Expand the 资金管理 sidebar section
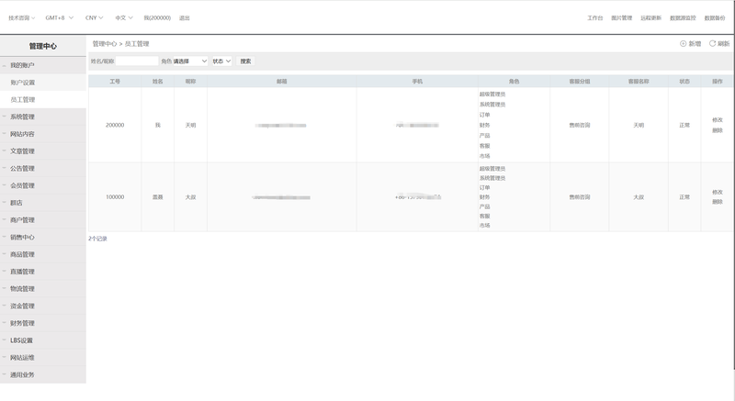Screen dimensions: 735x401 tap(43, 306)
